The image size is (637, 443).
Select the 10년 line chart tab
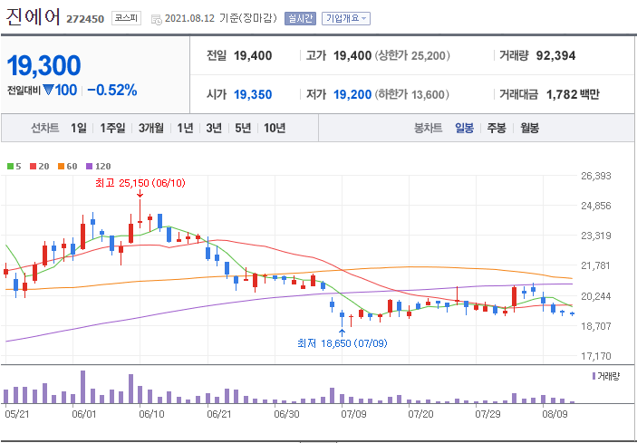[275, 129]
